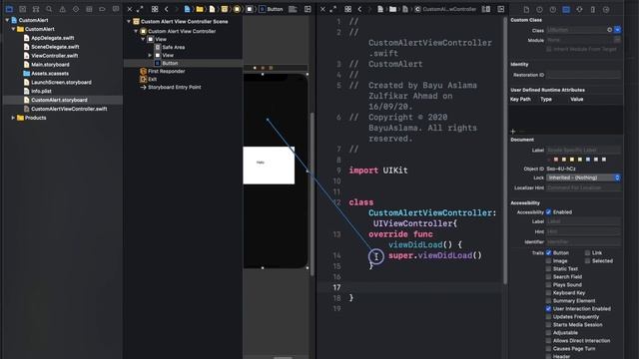Open the Issue navigator warning icon
This screenshot has height=359, width=639.
pos(62,9)
